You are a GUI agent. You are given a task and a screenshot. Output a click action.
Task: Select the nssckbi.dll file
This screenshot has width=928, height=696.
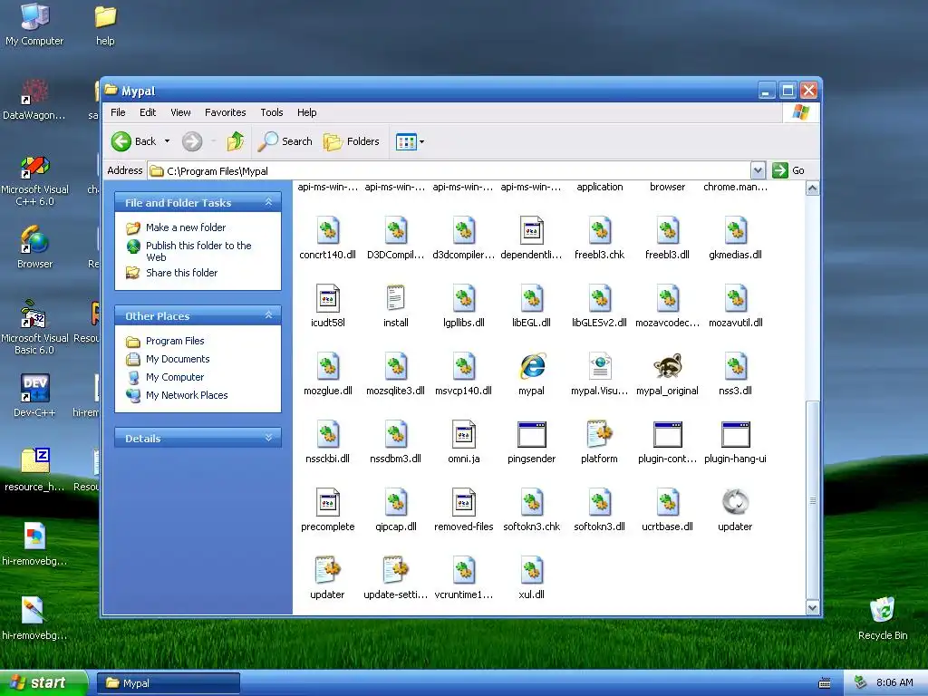click(x=328, y=442)
